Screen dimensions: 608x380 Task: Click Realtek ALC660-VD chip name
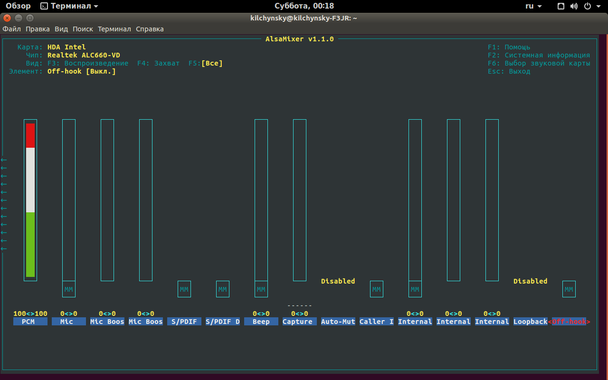(84, 55)
